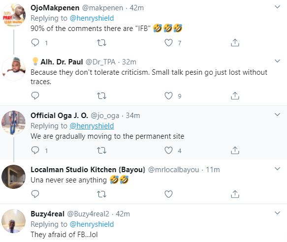The width and height of the screenshot is (287, 242).
Task: Retweet OjoMakpenen's tweet
Action: click(101, 43)
